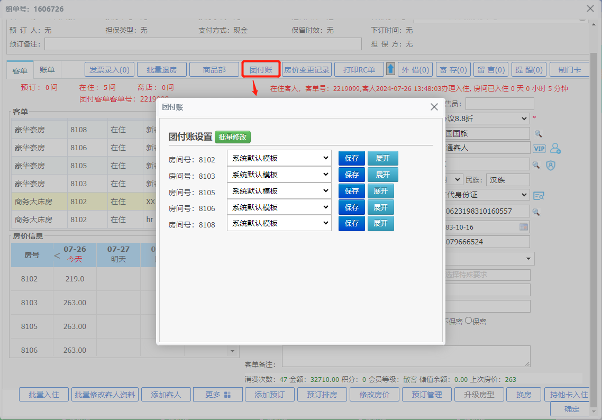Image resolution: width=602 pixels, height=420 pixels.
Task: Open template dropdown for room 8108
Action: tap(279, 223)
